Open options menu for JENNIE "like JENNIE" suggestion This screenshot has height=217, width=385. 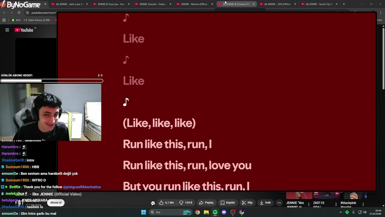309,204
